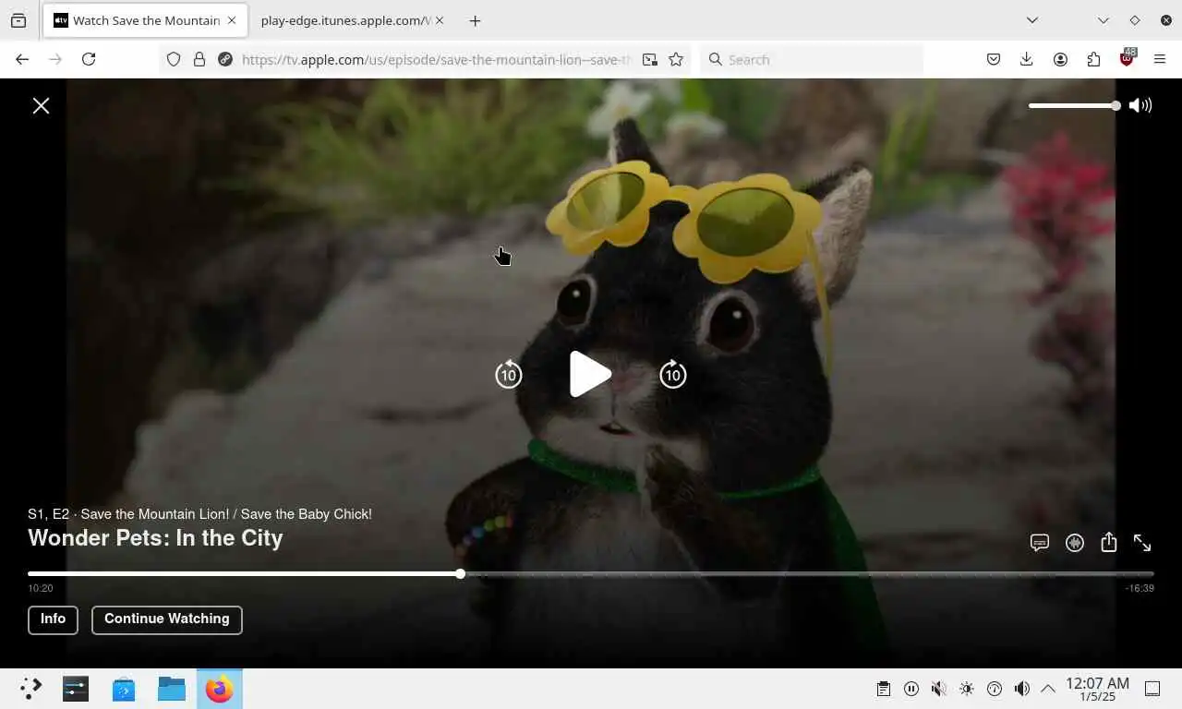Toggle the muted microphone tray icon
Image resolution: width=1182 pixels, height=709 pixels.
(938, 689)
